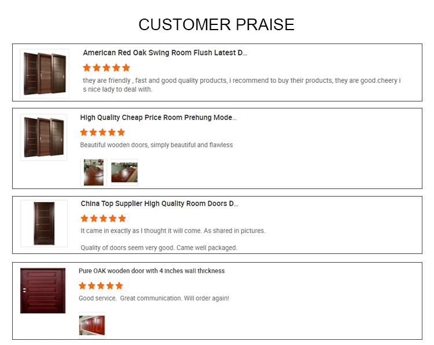Open the Pure OAK wooden door thumbnail
Image resolution: width=434 pixels, height=345 pixels.
[43, 290]
